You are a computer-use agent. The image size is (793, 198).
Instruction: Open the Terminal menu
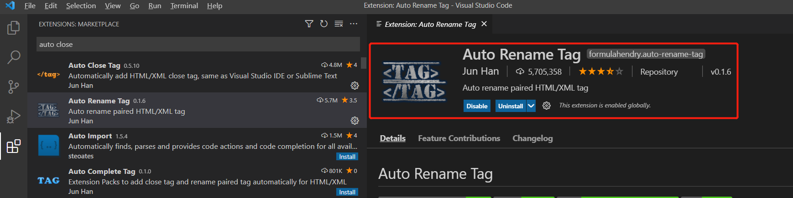point(184,5)
